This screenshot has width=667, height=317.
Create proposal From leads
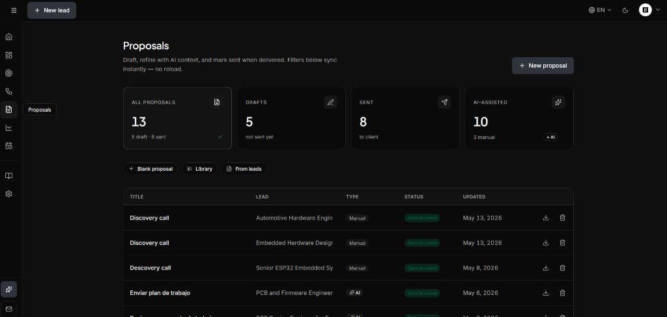244,169
